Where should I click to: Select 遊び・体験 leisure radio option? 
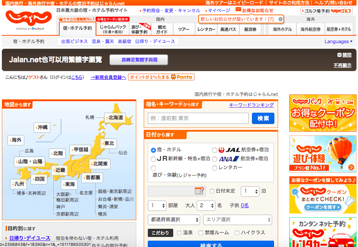153,168
